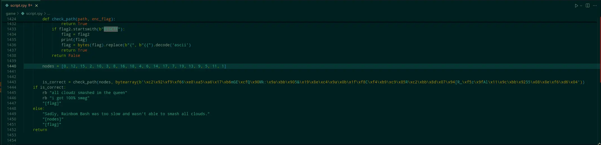Click the 'all cloudz smashed' dialogue string
The image size is (601, 145).
click(x=88, y=93)
